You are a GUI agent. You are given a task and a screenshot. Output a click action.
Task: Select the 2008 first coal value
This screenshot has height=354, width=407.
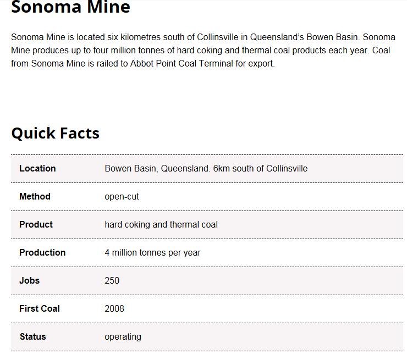(114, 308)
